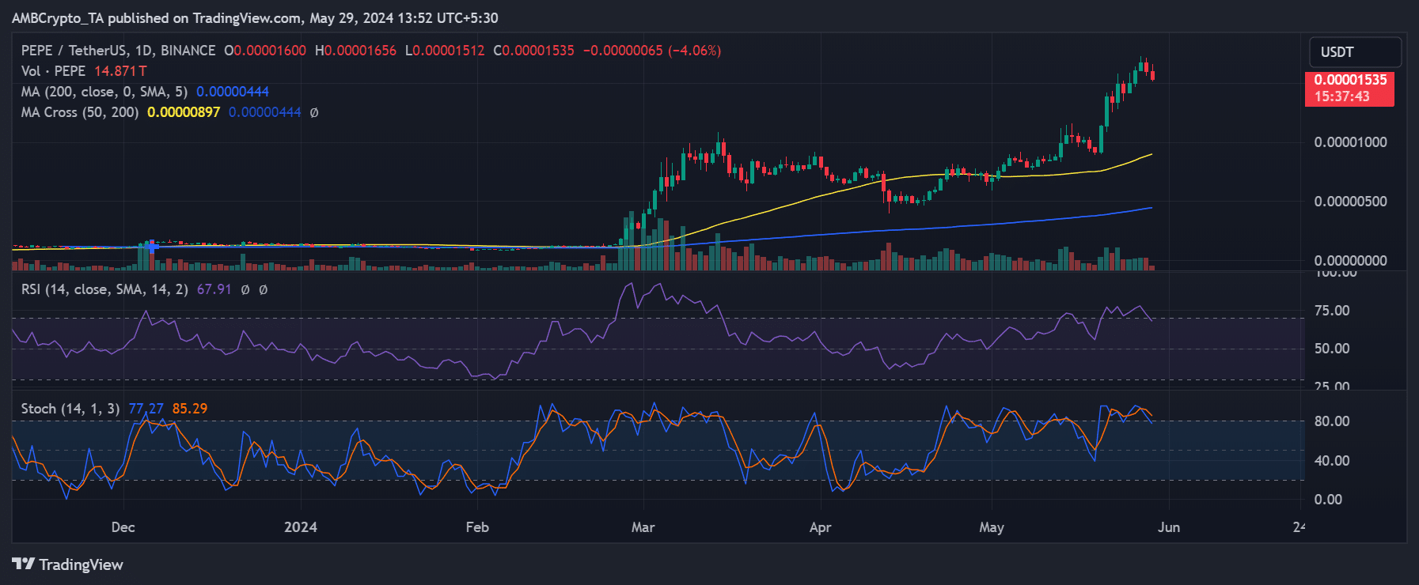The image size is (1419, 585).
Task: Click the 80.00 Stoch axis label
Action: click(1332, 421)
